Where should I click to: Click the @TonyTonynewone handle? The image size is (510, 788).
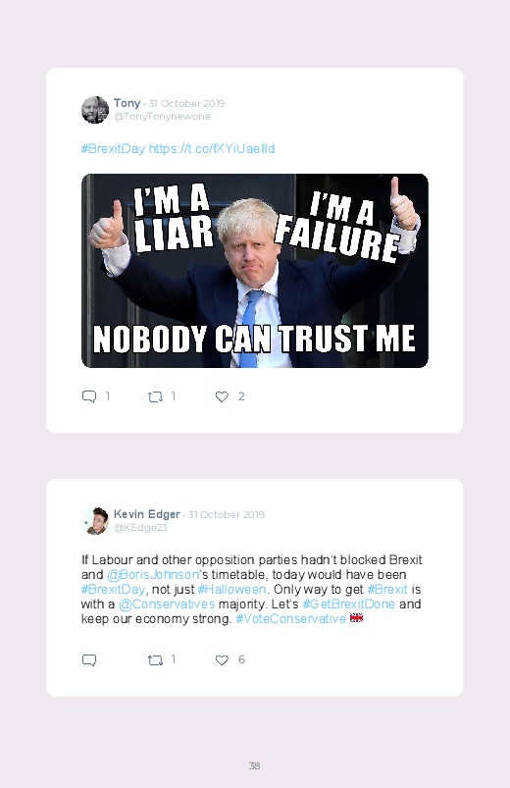[x=162, y=117]
